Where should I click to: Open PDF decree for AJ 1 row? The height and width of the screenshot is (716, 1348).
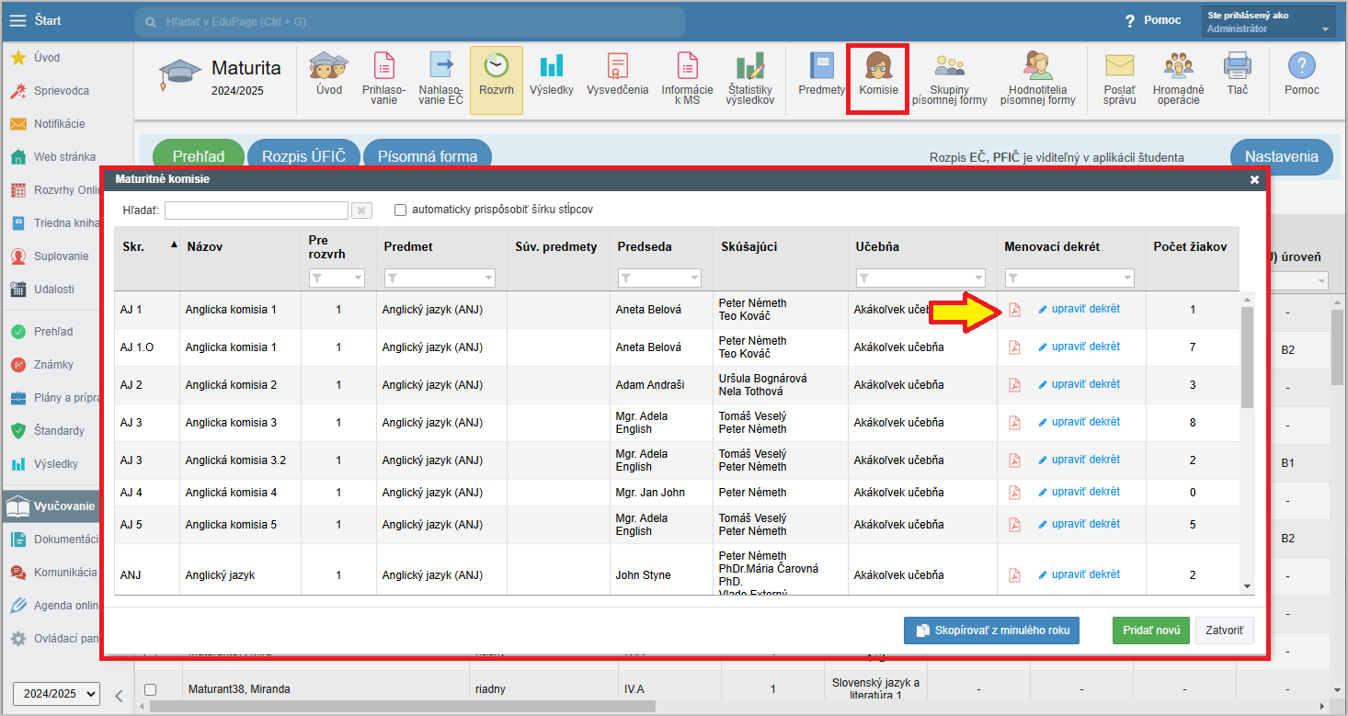1014,310
